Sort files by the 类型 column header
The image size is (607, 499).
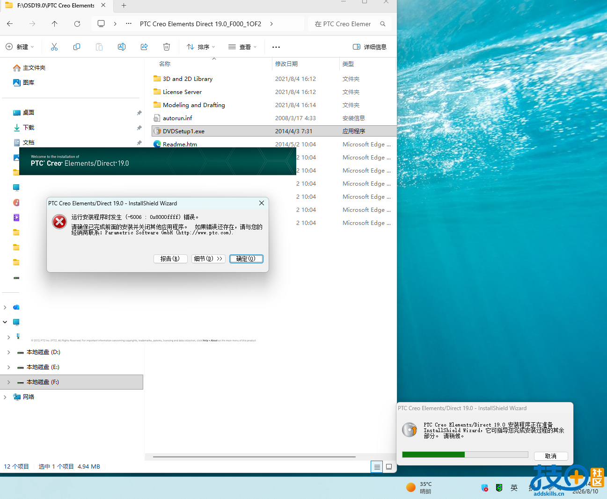tap(348, 64)
